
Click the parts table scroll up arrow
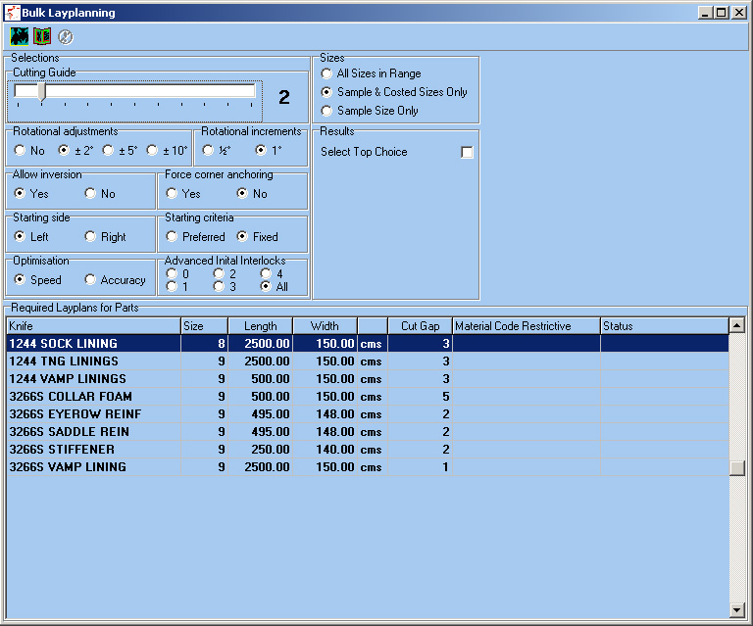pyautogui.click(x=736, y=325)
